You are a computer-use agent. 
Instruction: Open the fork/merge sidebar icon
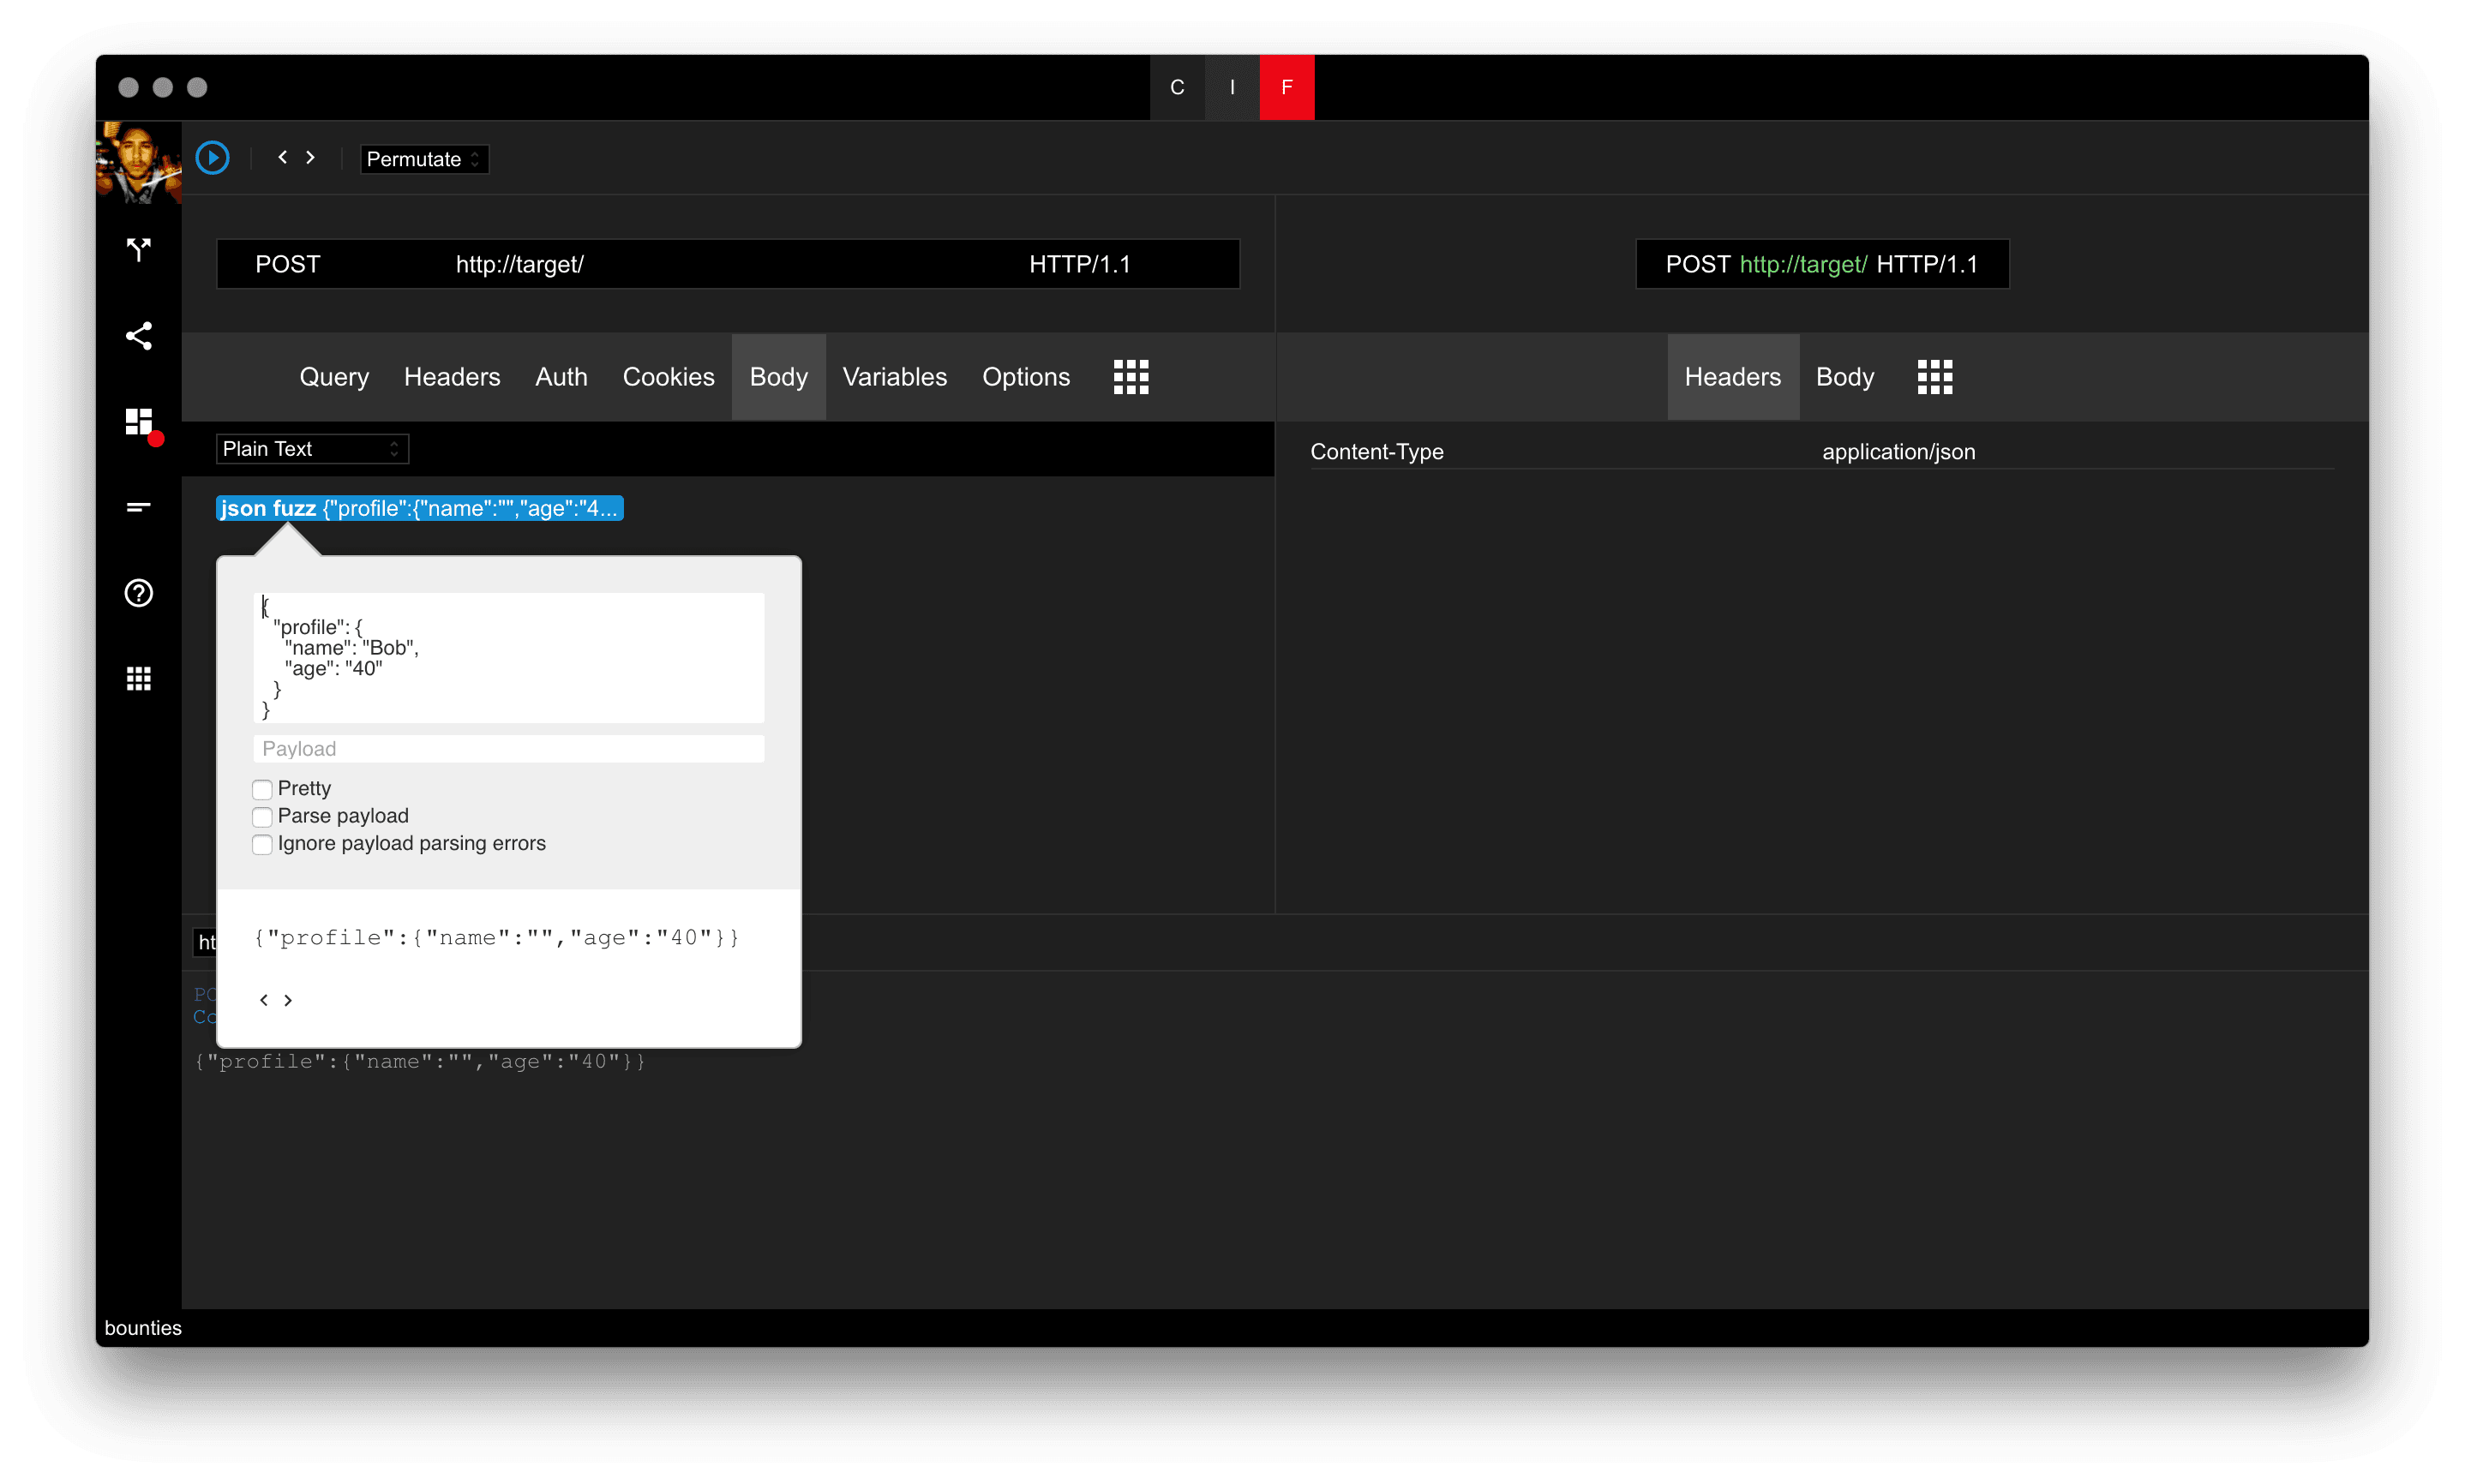[x=139, y=249]
